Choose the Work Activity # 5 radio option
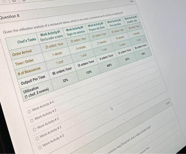The width and height of the screenshot is (186, 154). [35, 130]
